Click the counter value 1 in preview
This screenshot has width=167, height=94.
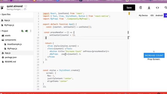154,52
